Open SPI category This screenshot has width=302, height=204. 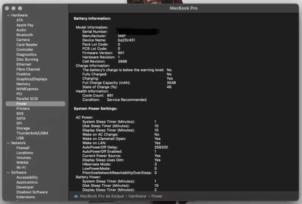(x=19, y=123)
